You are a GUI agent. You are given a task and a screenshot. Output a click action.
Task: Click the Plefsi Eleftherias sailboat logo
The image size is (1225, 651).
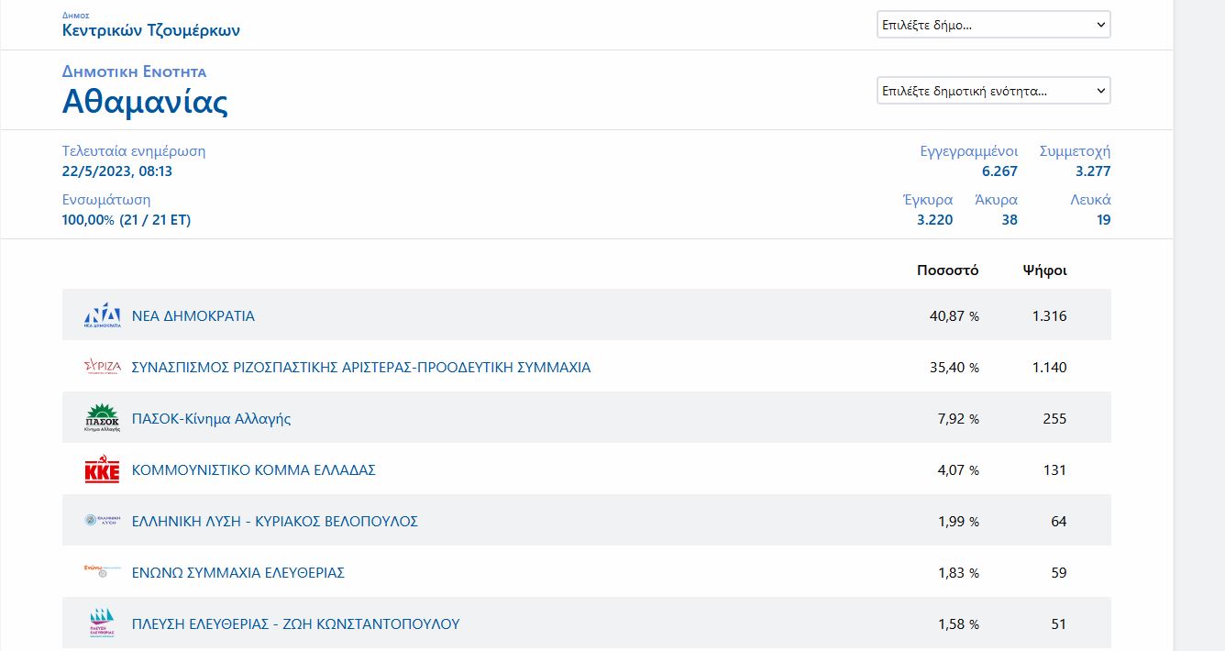click(102, 623)
